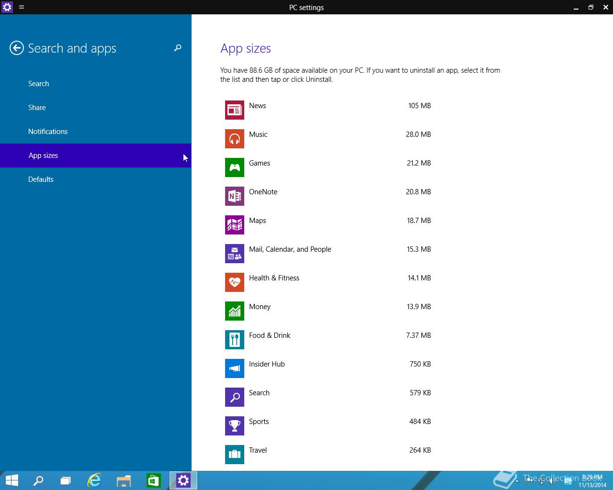The width and height of the screenshot is (613, 490).
Task: Click the magnifier icon in settings header
Action: click(178, 48)
